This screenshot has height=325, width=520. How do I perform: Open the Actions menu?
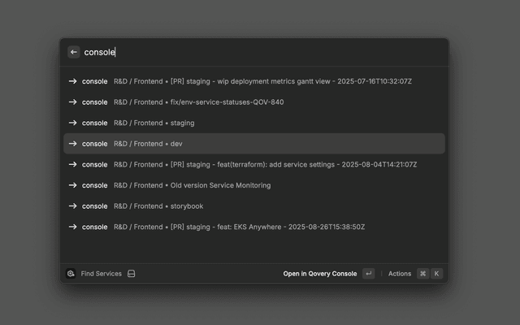pyautogui.click(x=400, y=274)
